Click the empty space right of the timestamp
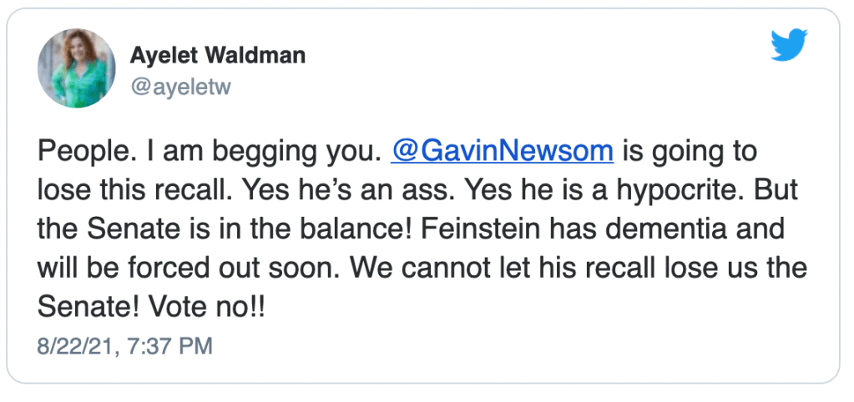 (501, 344)
